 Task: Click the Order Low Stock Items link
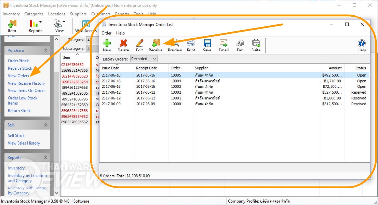(22, 101)
